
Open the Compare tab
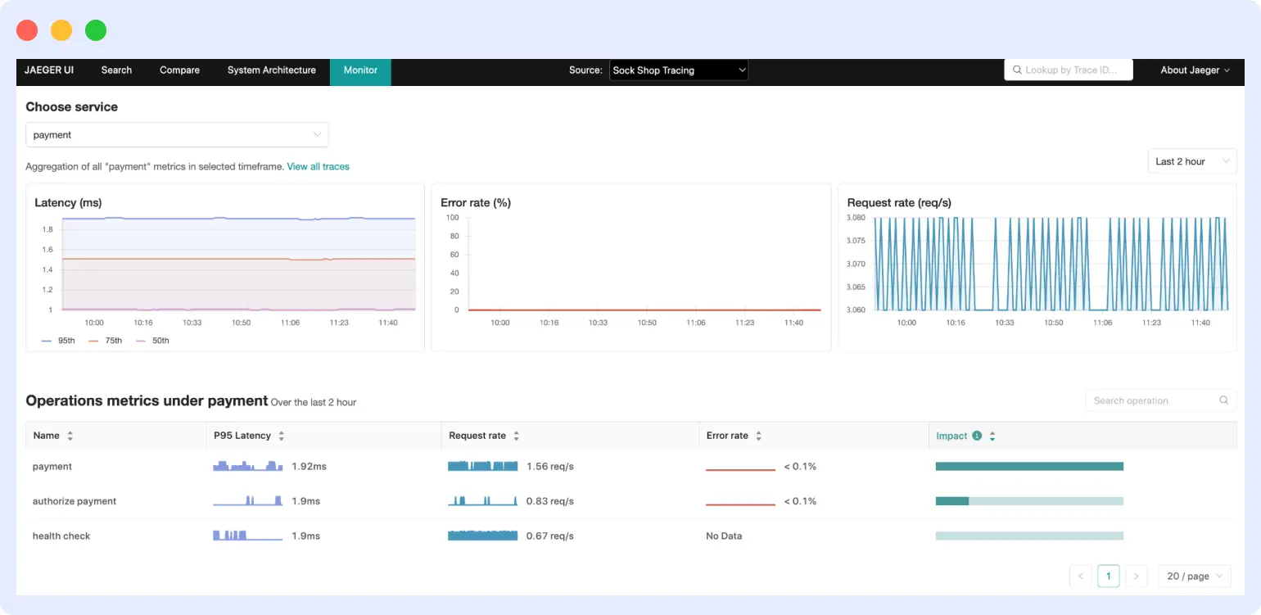pyautogui.click(x=179, y=70)
